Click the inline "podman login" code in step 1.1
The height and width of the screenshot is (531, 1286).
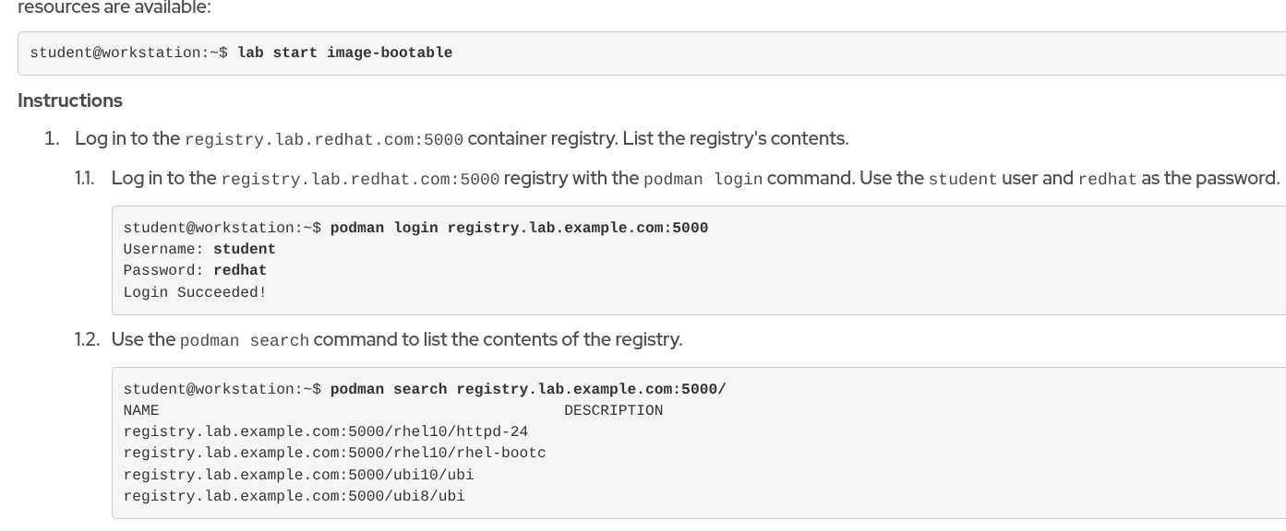pyautogui.click(x=703, y=179)
